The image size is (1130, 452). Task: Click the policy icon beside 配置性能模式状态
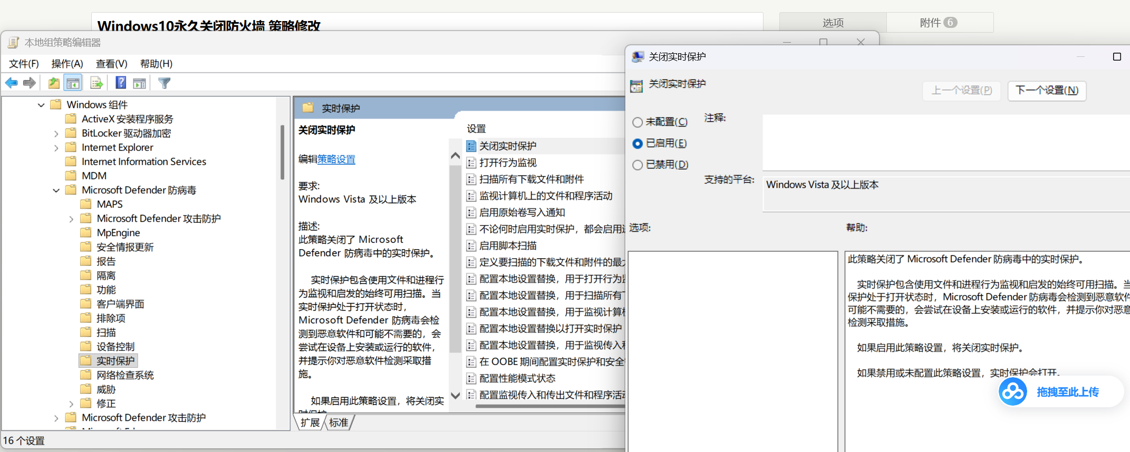click(471, 378)
